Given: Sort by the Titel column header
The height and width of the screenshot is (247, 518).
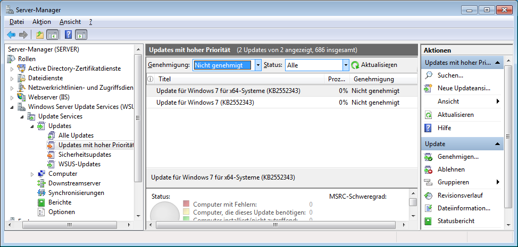Looking at the screenshot, I should 239,79.
